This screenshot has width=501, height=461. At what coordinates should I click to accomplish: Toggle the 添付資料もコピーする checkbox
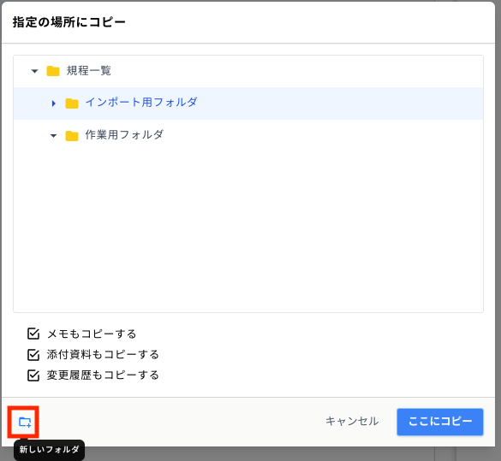coord(33,354)
